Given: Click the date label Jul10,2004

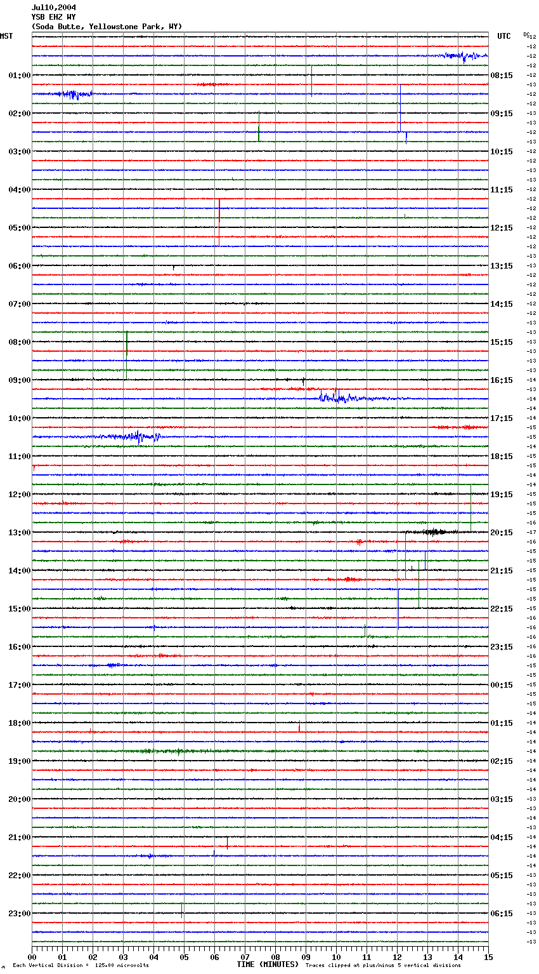Looking at the screenshot, I should pos(53,8).
